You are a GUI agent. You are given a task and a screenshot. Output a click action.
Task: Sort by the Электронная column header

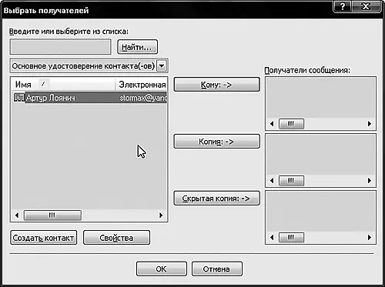pos(142,85)
